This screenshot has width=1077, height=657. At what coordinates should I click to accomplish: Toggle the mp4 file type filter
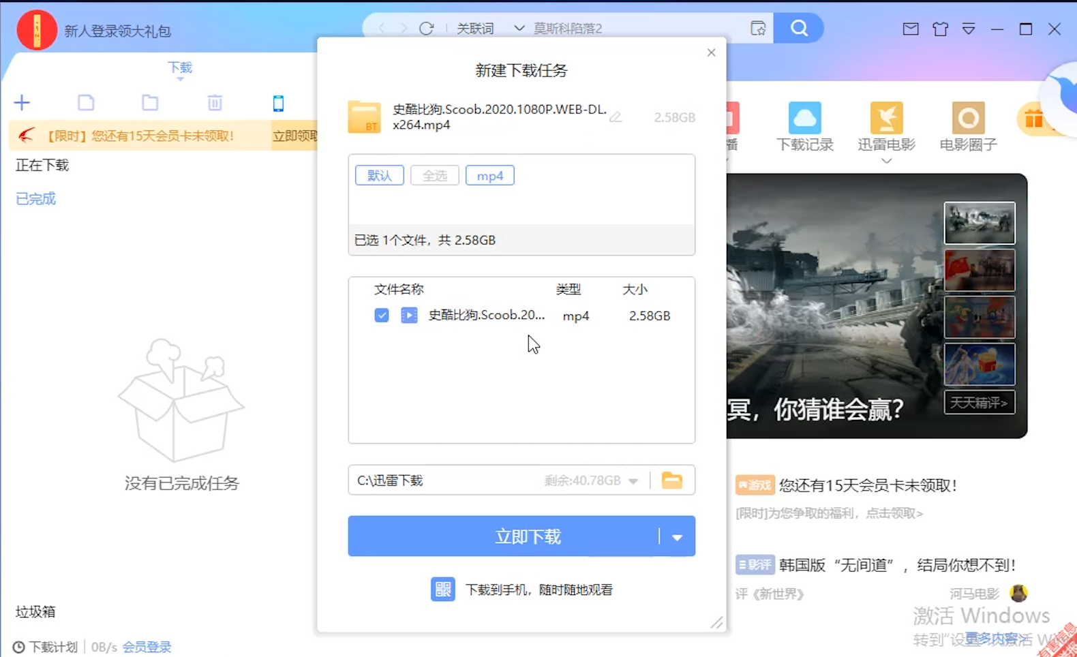coord(489,176)
